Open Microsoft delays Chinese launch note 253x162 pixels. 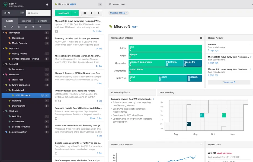(x=79, y=61)
